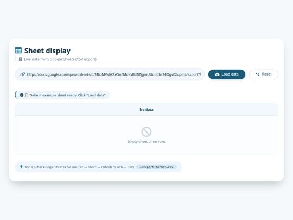Click the "/export?format=csv" code snippet

(156, 167)
